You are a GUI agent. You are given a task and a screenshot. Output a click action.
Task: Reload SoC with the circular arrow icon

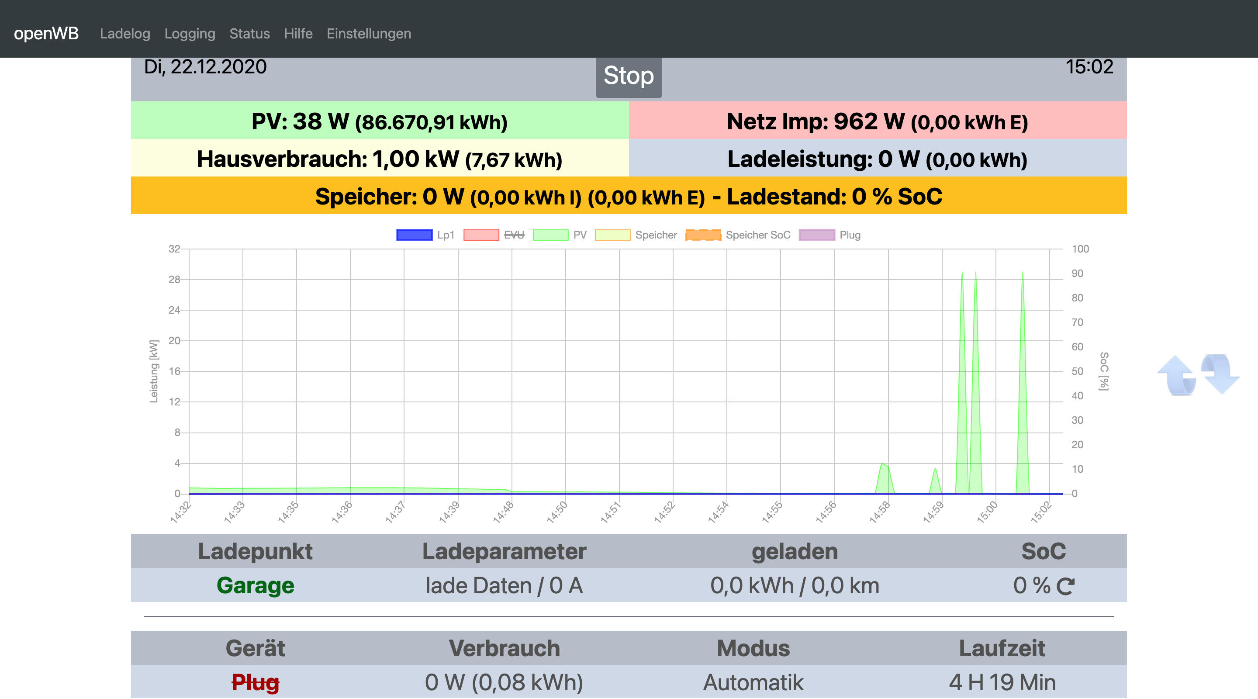(x=1066, y=586)
